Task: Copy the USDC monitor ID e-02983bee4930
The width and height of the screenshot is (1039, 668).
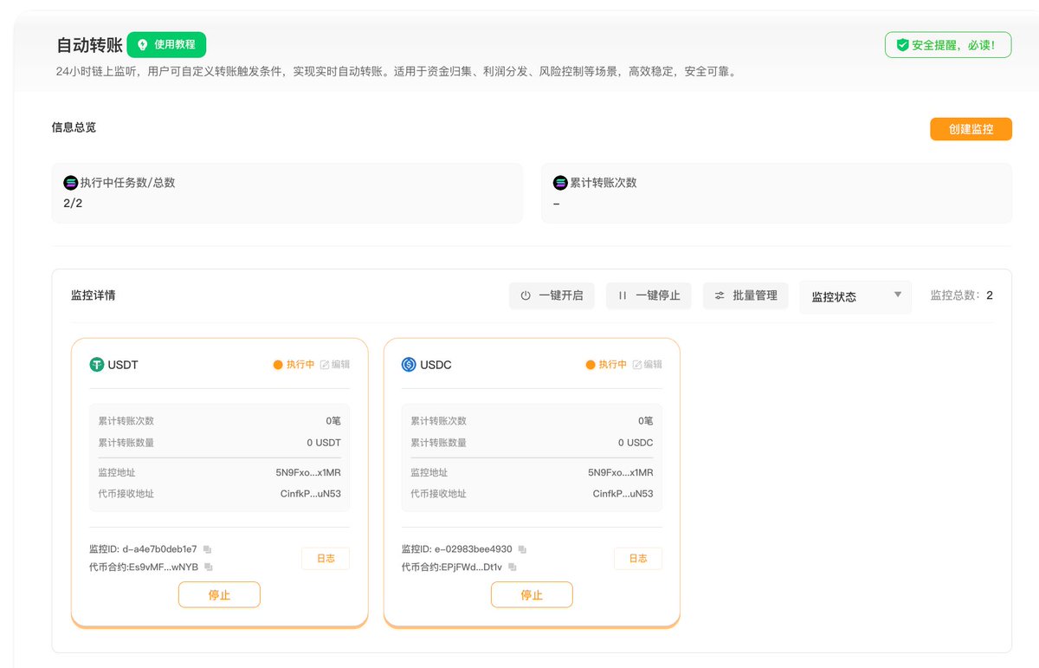Action: pyautogui.click(x=522, y=549)
